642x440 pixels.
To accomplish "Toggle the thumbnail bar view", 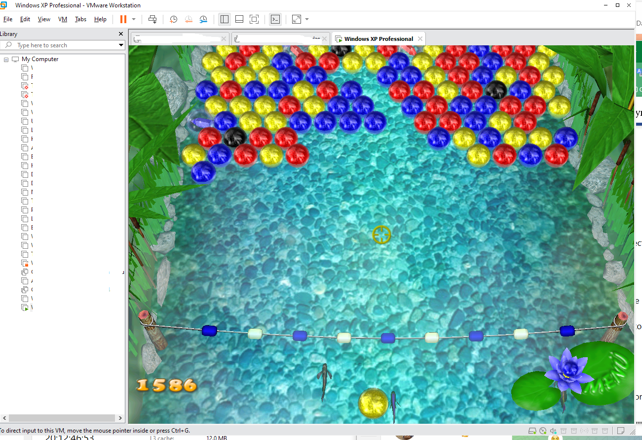I will (x=239, y=19).
